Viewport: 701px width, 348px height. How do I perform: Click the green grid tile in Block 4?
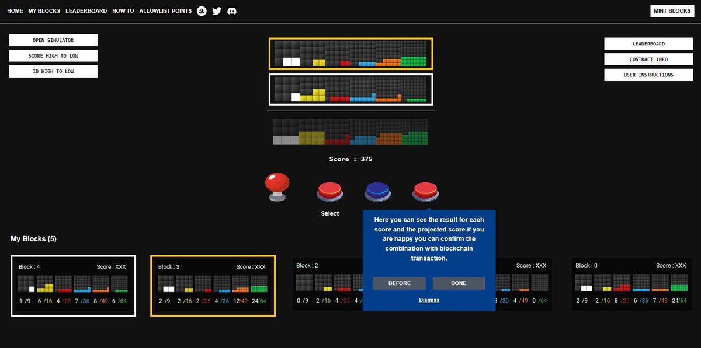(120, 284)
